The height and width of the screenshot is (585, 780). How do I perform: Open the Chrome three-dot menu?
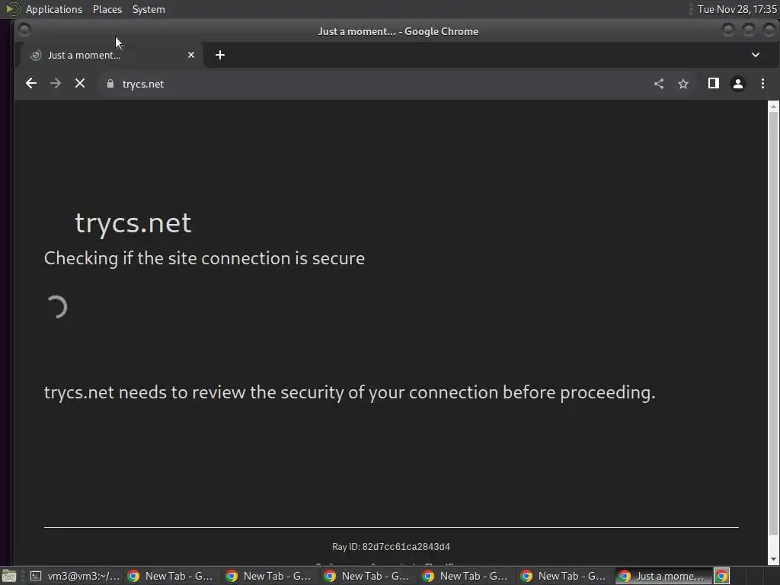tap(762, 84)
